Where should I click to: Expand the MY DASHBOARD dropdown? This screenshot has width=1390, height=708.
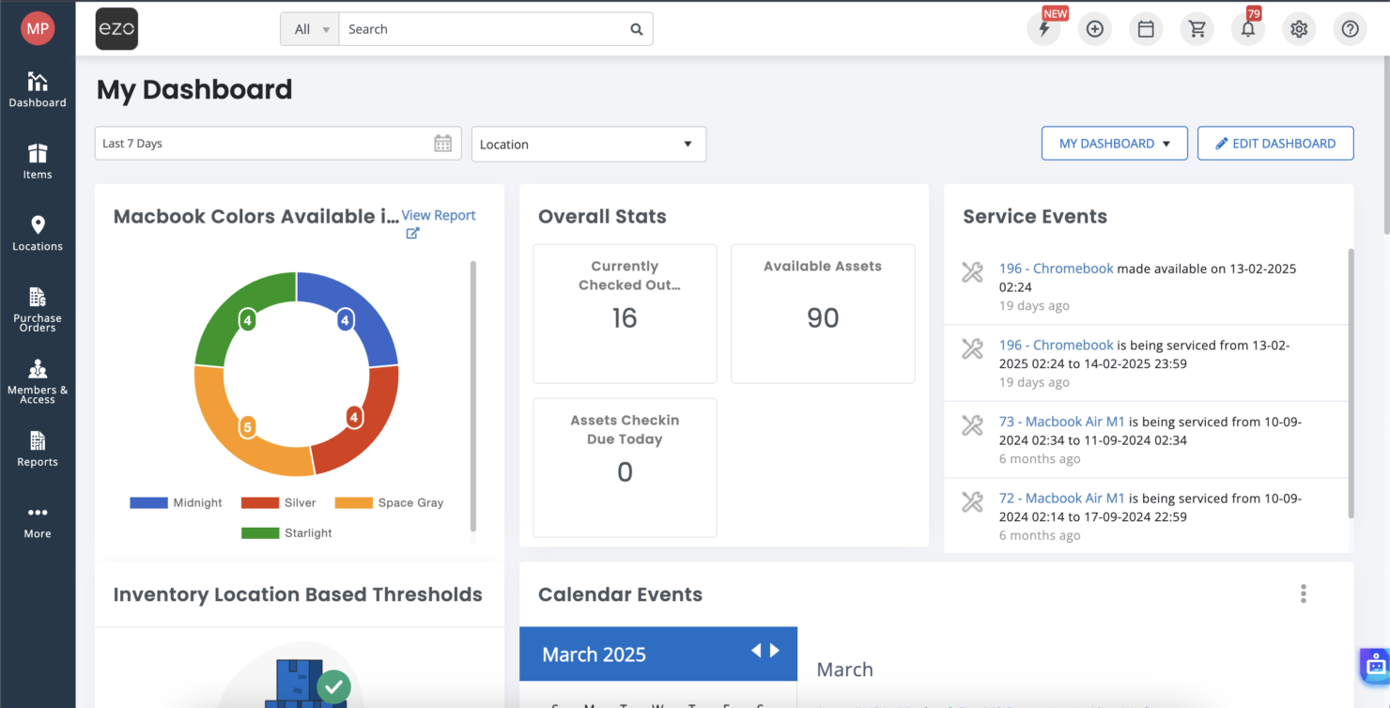tap(1114, 143)
